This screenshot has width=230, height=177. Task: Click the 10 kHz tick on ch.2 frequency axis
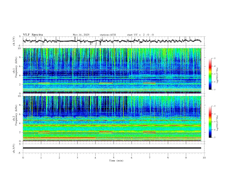click(x=20, y=96)
